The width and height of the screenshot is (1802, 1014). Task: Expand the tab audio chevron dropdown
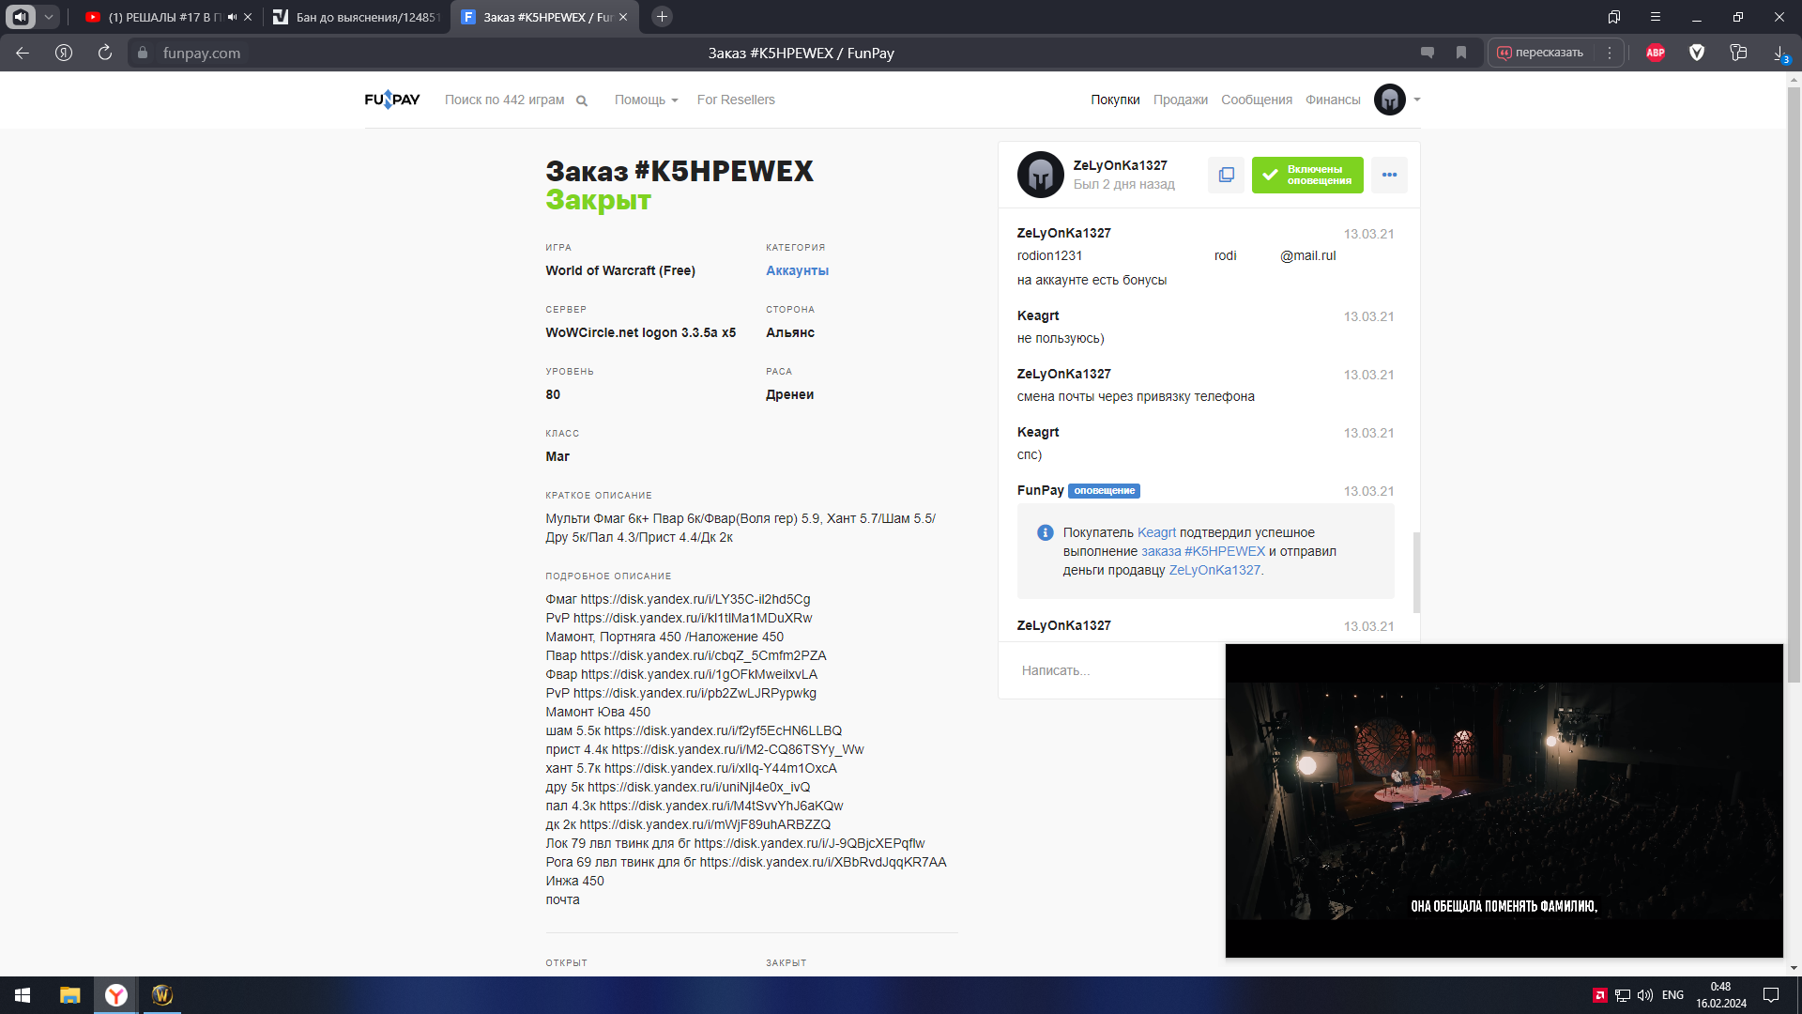[x=49, y=17]
